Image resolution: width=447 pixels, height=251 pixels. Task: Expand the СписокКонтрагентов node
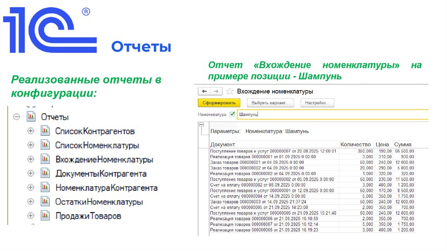(x=31, y=131)
